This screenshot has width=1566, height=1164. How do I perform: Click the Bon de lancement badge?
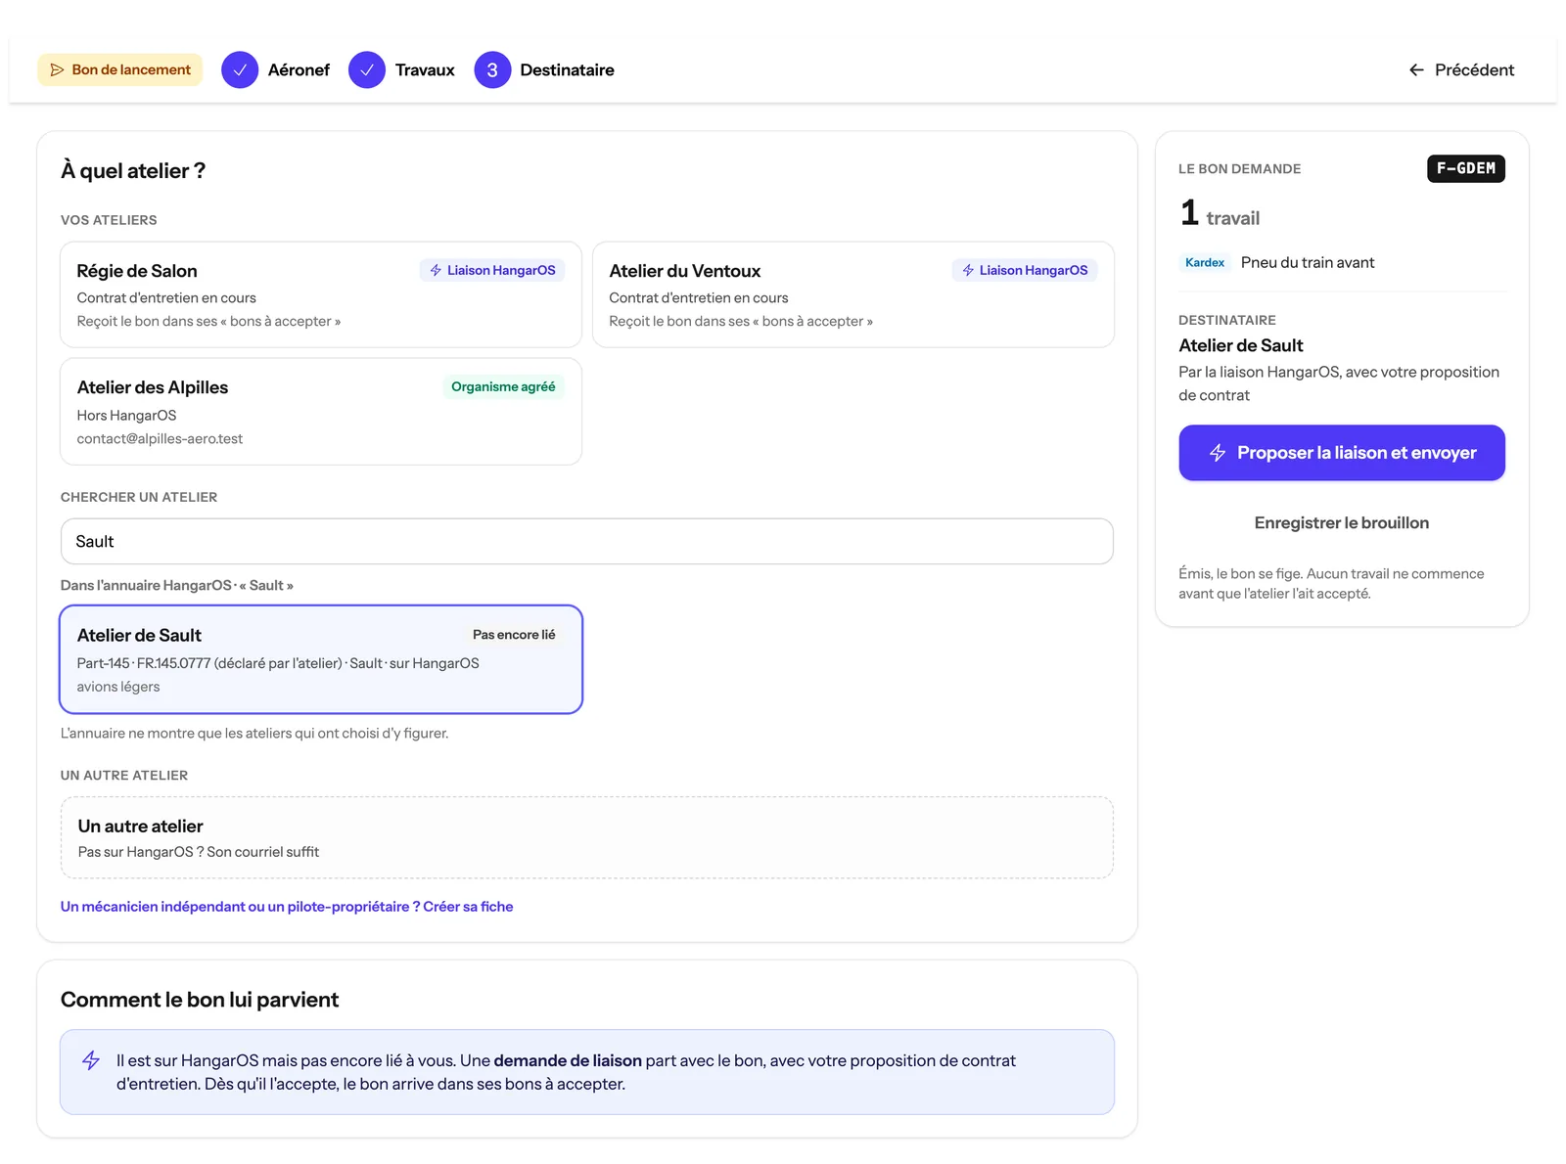tap(120, 69)
